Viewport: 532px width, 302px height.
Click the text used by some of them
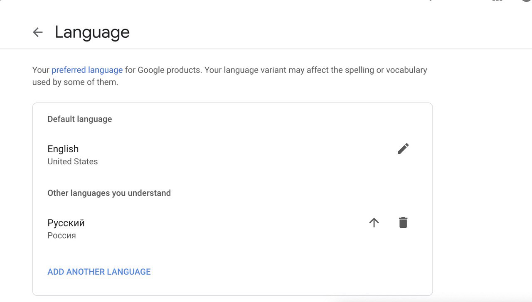pos(75,82)
